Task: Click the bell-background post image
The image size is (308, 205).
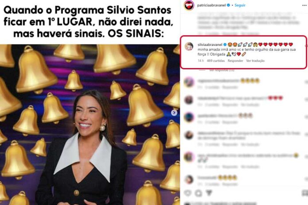Action: click(x=90, y=125)
